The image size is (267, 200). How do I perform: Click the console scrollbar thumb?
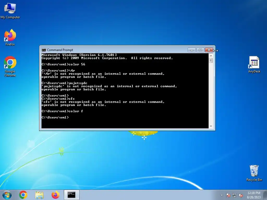(211, 60)
